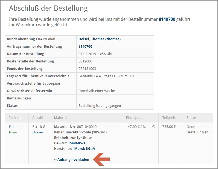Click the Teilpreis column header

(169, 118)
